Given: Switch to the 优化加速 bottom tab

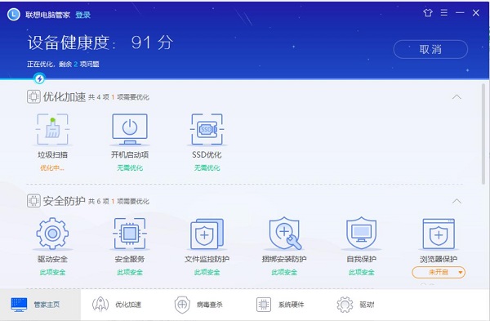Looking at the screenshot, I should (117, 305).
